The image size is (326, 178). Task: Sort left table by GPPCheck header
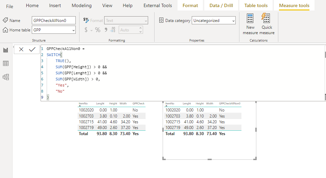[138, 103]
